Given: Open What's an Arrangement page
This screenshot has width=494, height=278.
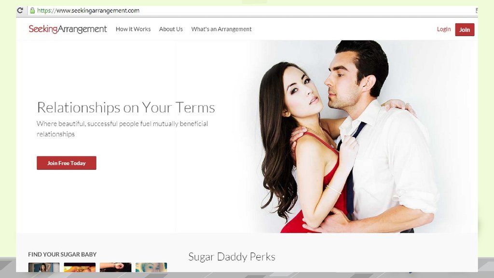Looking at the screenshot, I should pyautogui.click(x=221, y=29).
